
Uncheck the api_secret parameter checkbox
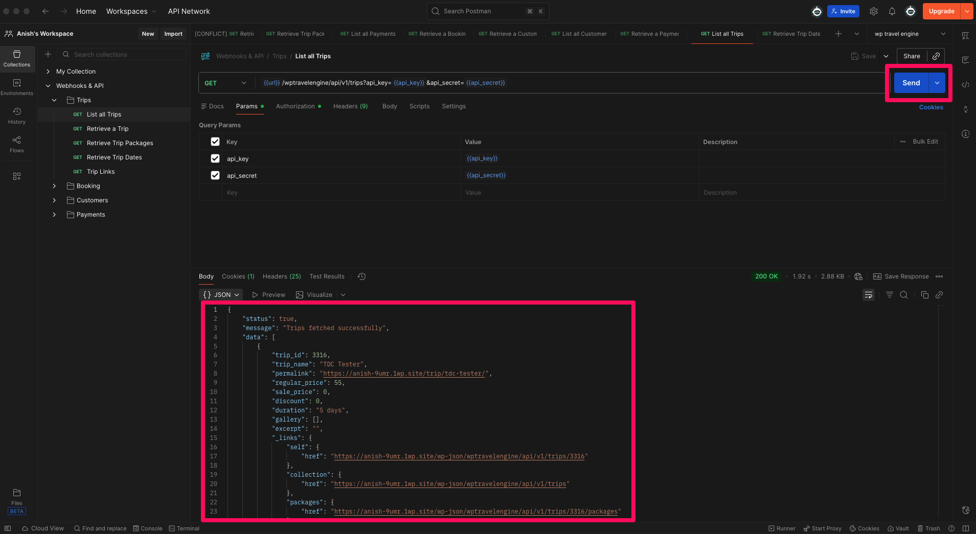215,175
